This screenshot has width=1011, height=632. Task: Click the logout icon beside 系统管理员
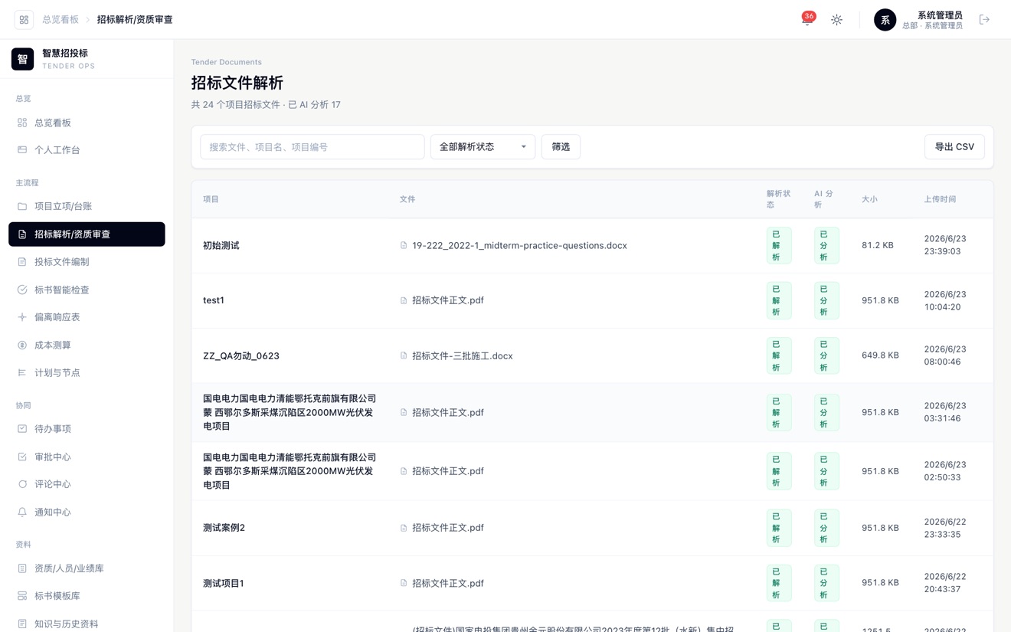click(984, 20)
